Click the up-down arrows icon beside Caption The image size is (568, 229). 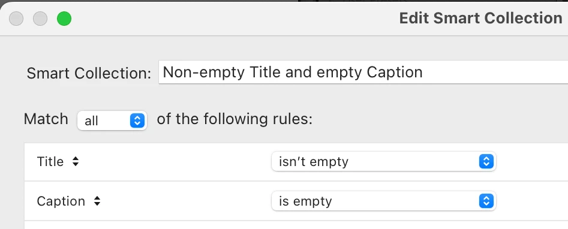(97, 201)
